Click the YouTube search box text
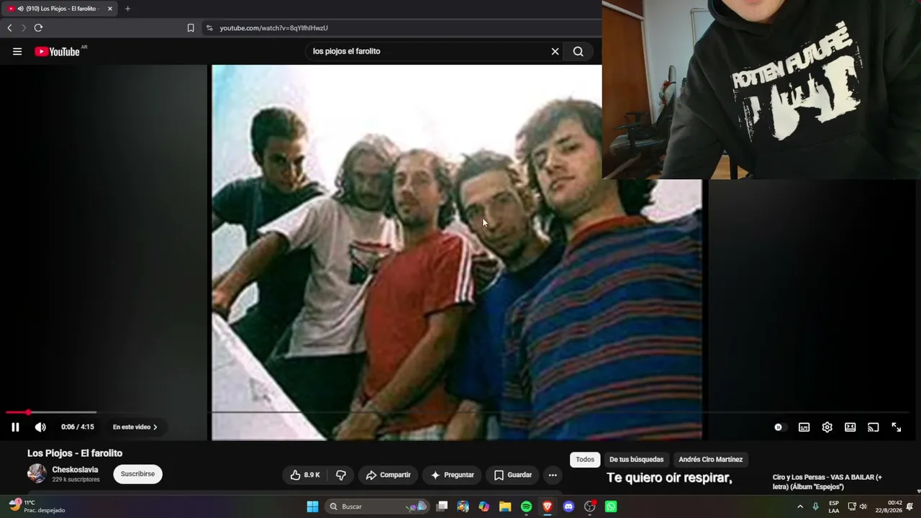The image size is (921, 518). (x=346, y=51)
